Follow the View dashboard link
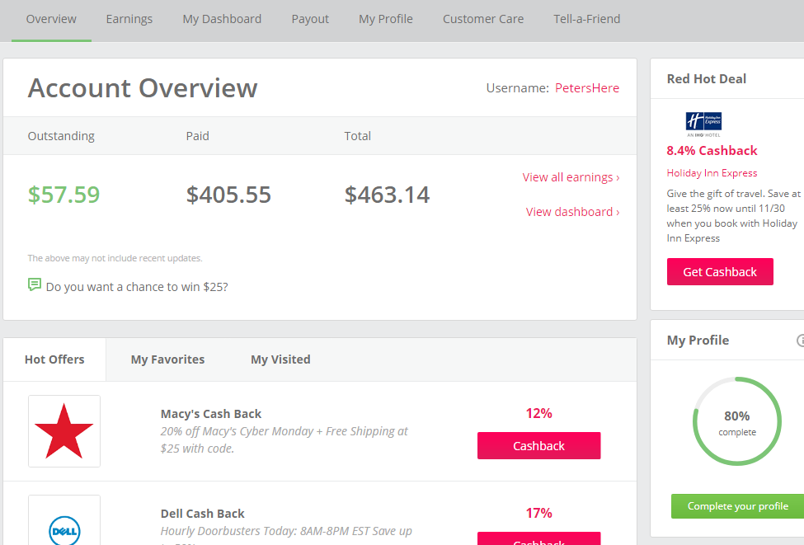 573,212
